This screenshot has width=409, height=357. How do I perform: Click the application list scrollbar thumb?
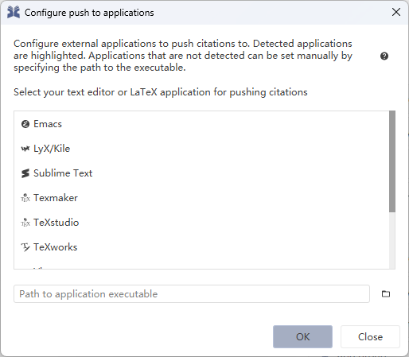(392, 161)
